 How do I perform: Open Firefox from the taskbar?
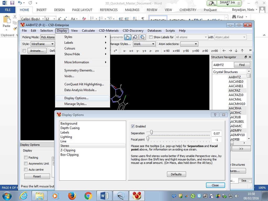(x=72, y=196)
